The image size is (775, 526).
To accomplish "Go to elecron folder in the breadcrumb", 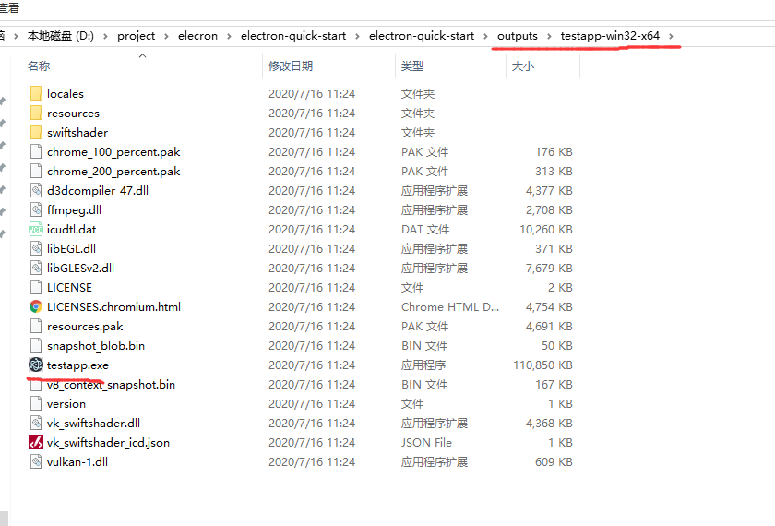I will (197, 36).
